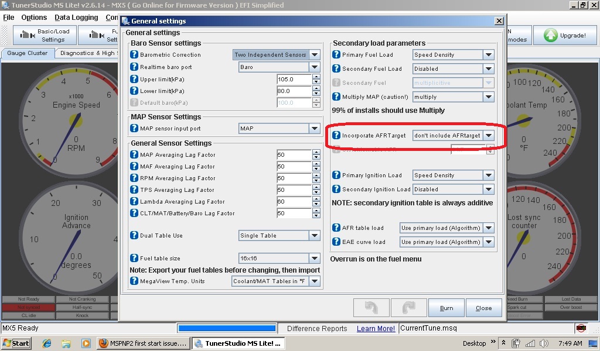Click the Close button in dialog

[483, 308]
